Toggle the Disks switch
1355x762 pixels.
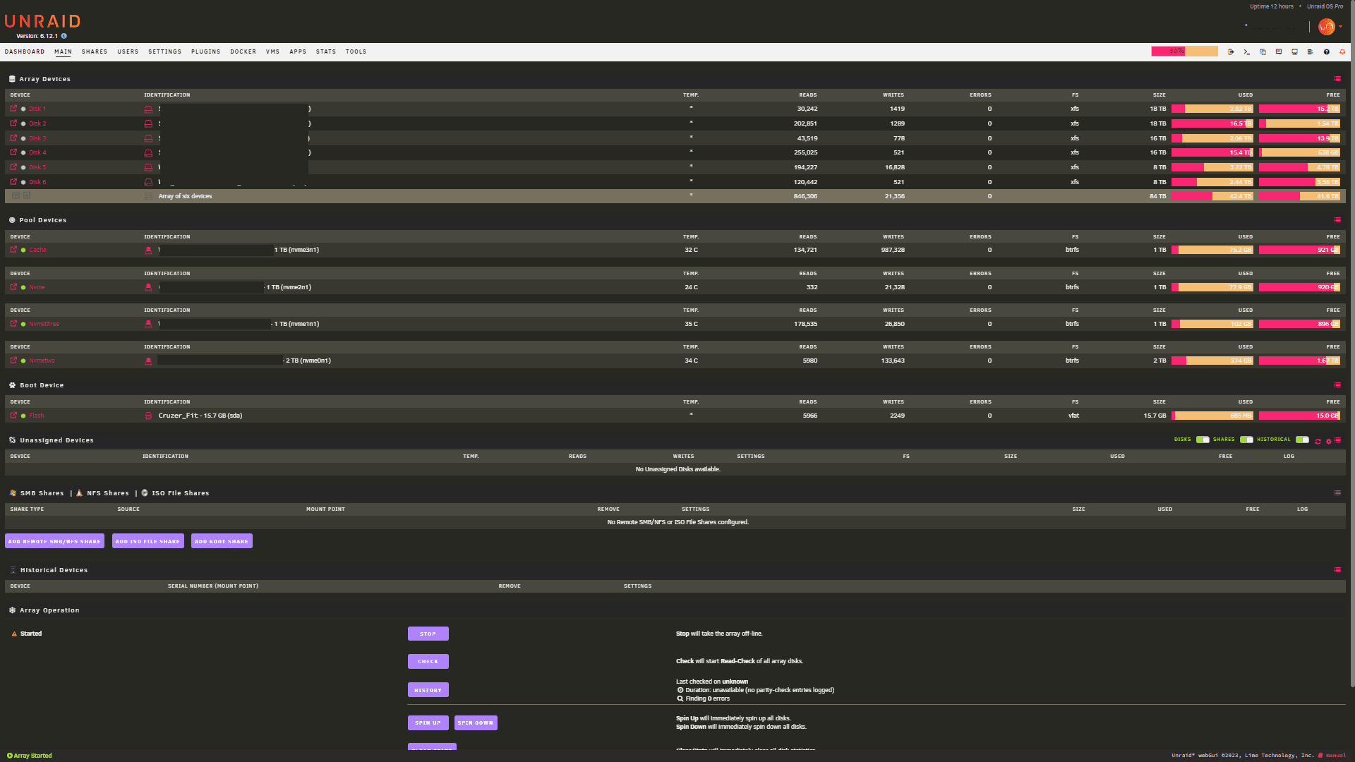pos(1203,440)
